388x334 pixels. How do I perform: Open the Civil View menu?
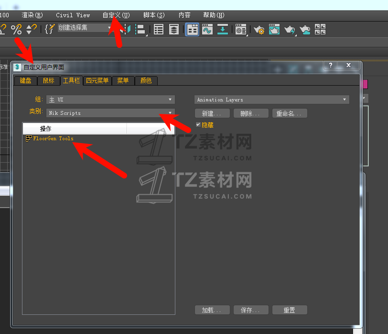click(73, 15)
